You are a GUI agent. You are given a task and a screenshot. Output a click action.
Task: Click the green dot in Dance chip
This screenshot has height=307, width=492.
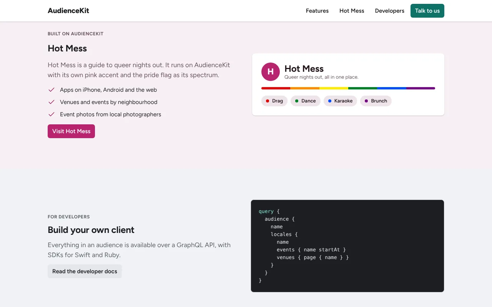pyautogui.click(x=297, y=101)
